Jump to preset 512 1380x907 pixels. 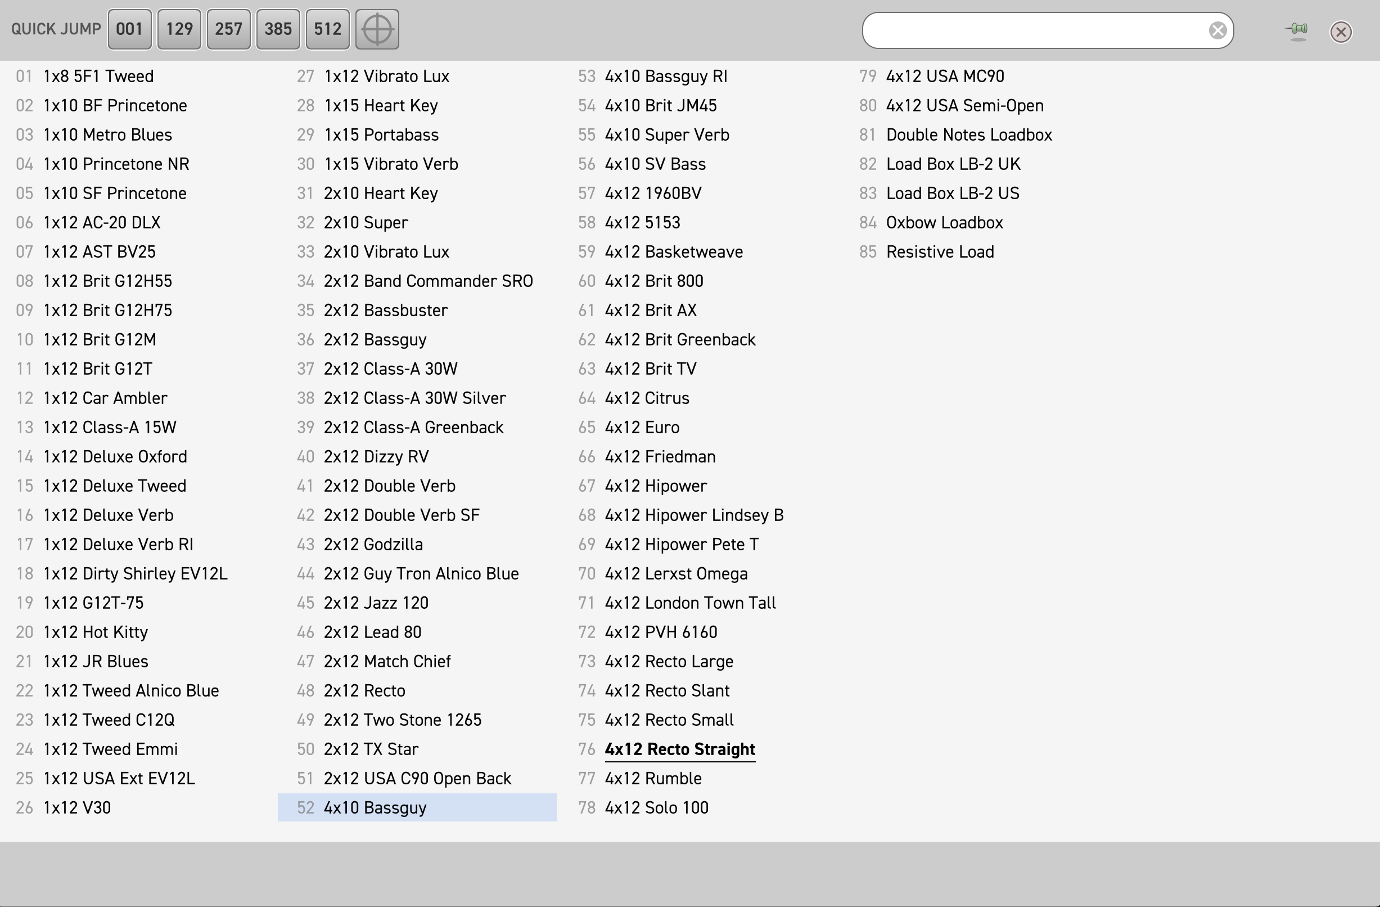click(328, 29)
